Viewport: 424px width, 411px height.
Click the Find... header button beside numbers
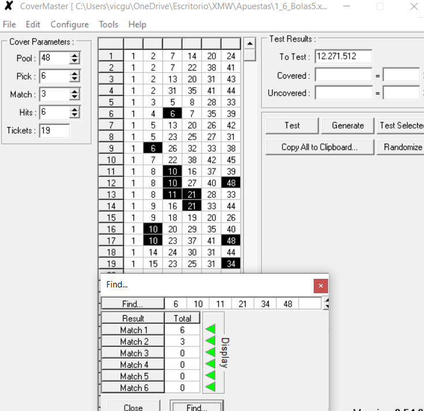click(x=132, y=304)
